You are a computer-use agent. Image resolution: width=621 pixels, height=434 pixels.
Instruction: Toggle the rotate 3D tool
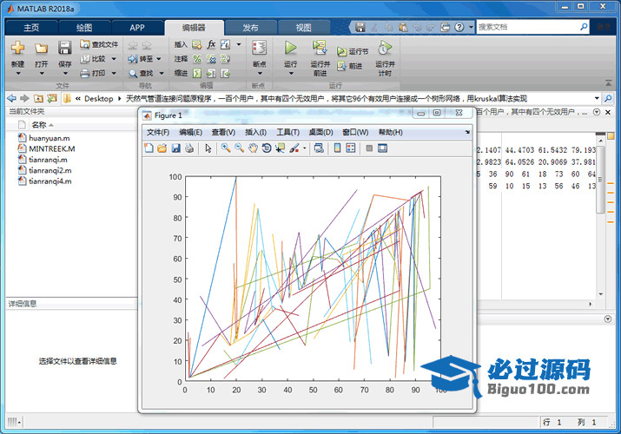[x=267, y=148]
